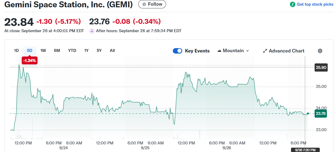The height and width of the screenshot is (152, 335).
Task: Click the 25.00 axis value
Action: (321, 87)
